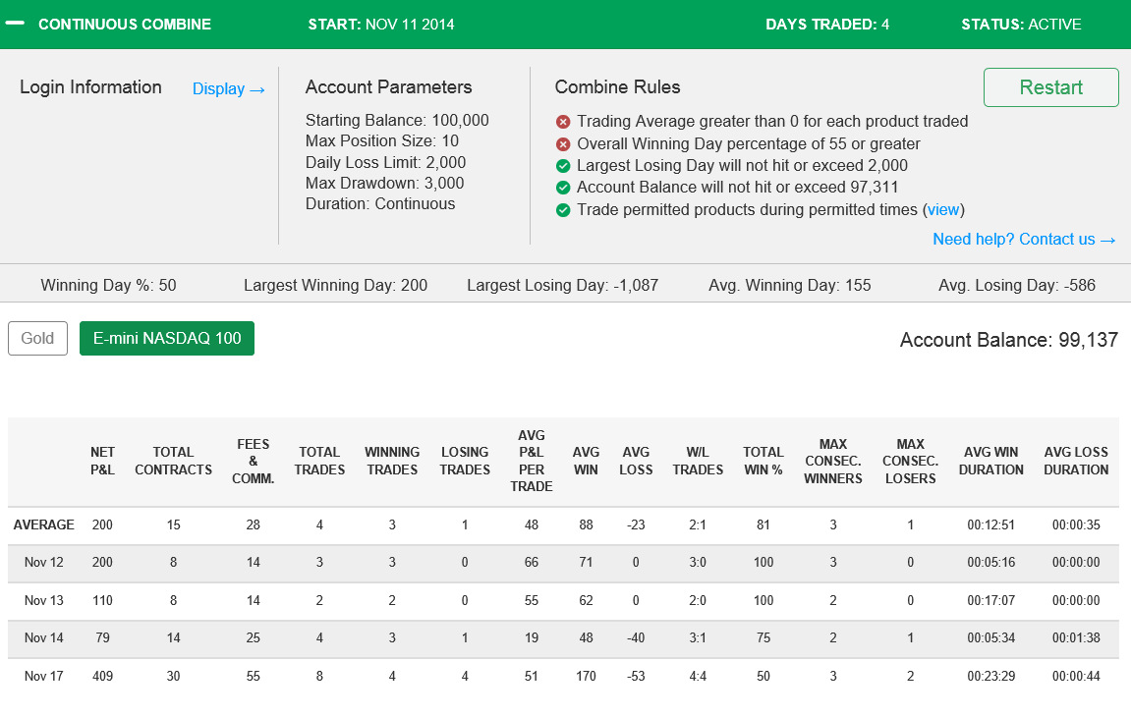Select the Nov 17 row label
Screen dimensions: 1131x717
(x=44, y=676)
